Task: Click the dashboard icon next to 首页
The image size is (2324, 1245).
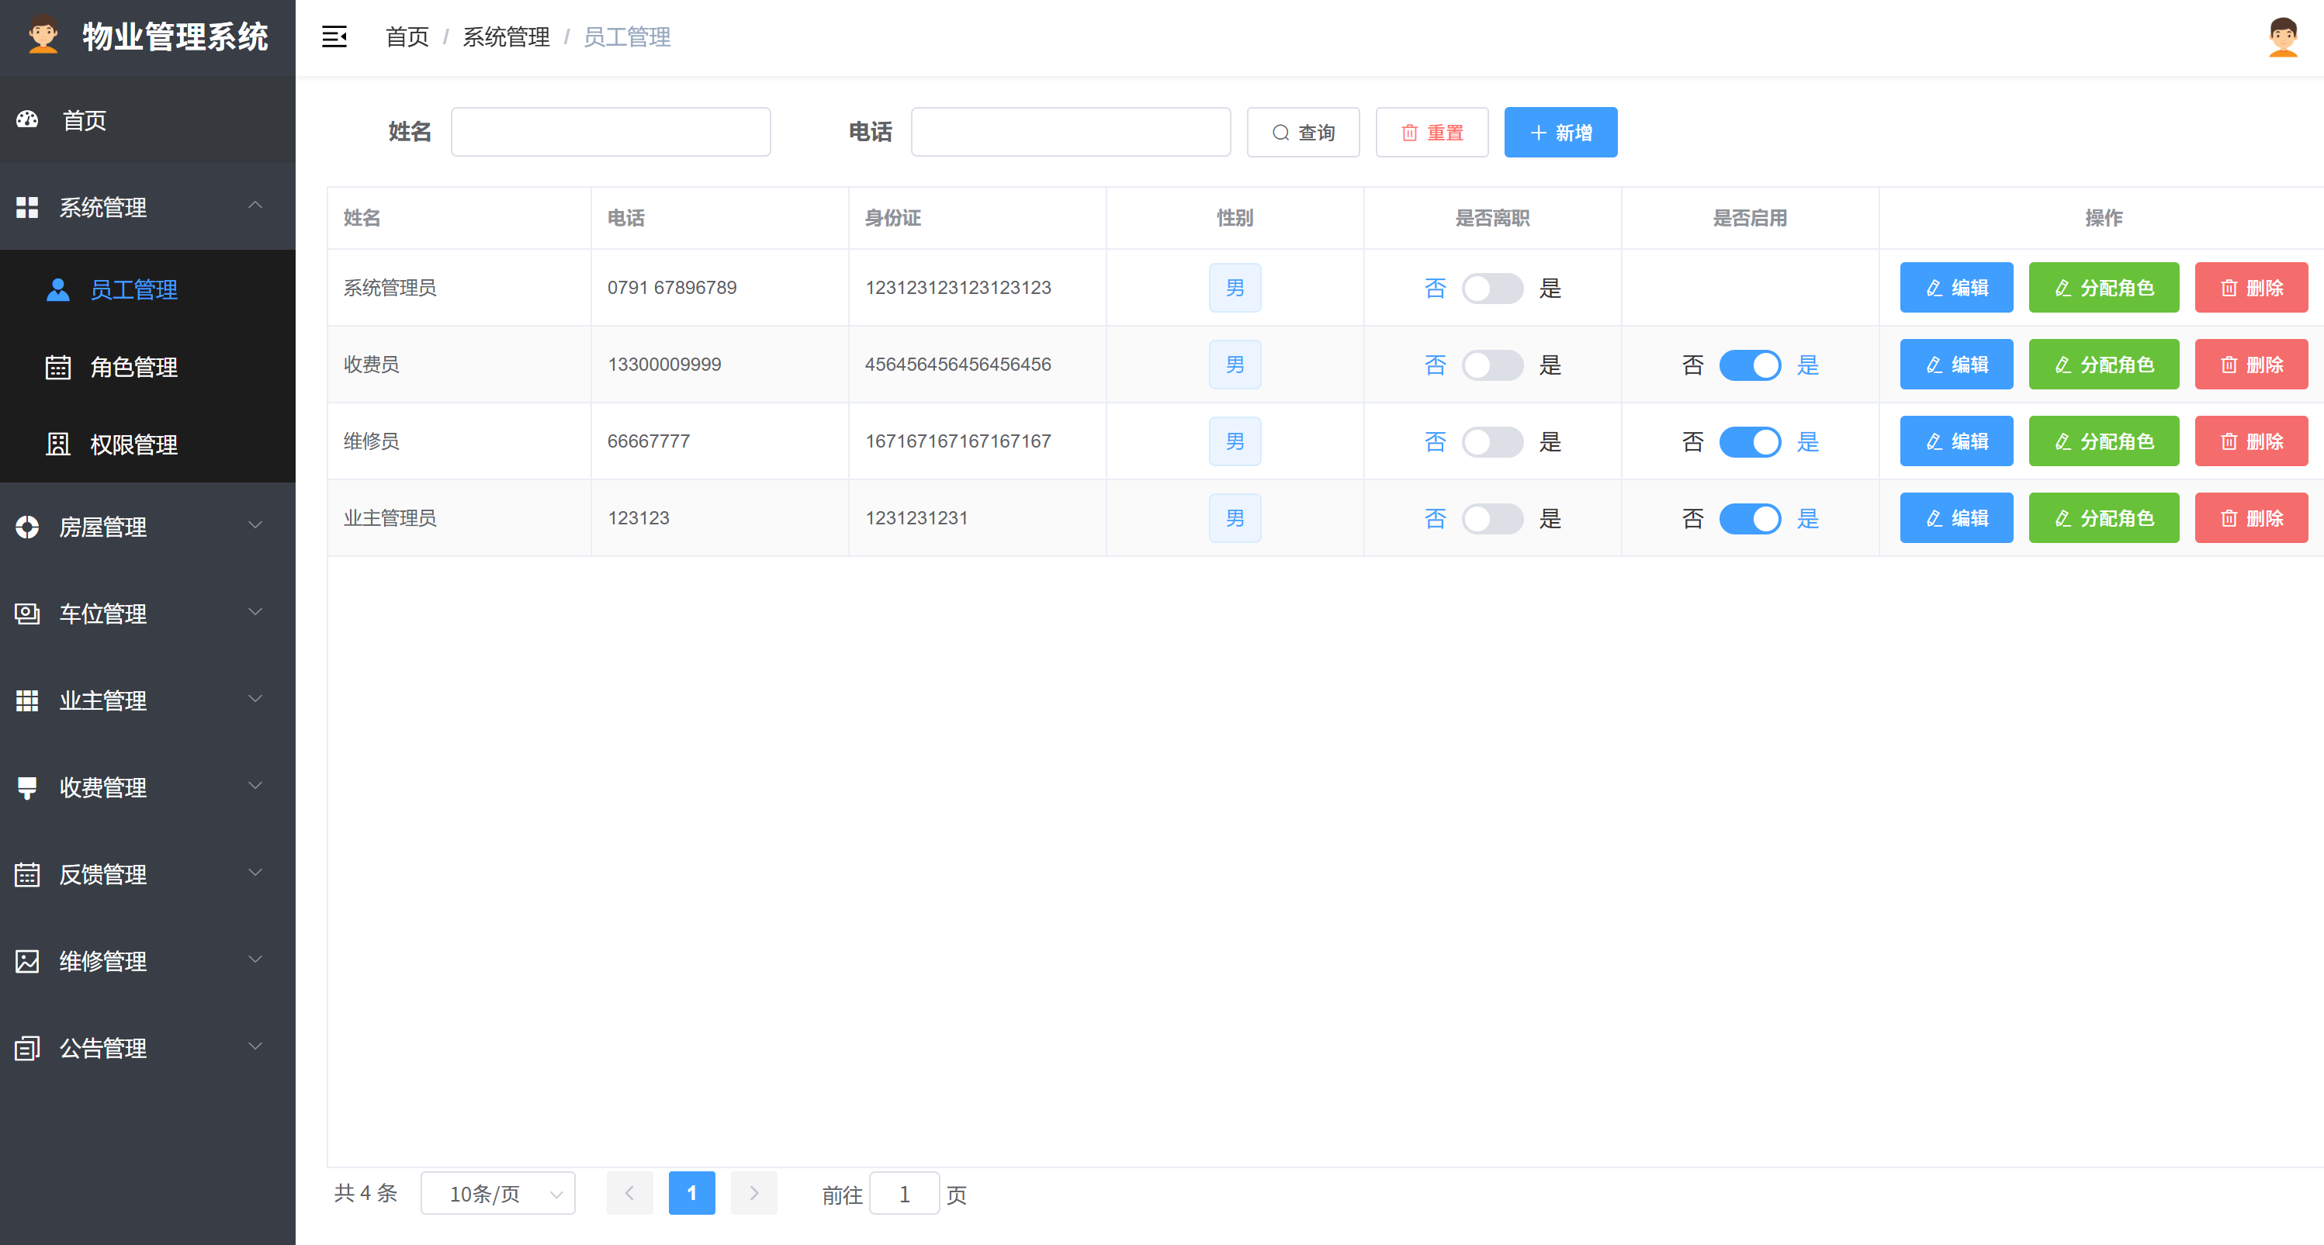Action: (27, 120)
